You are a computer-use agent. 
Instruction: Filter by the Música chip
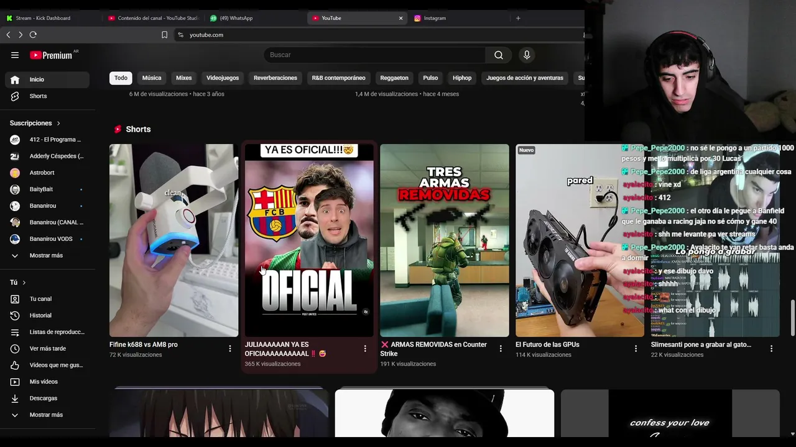(152, 78)
